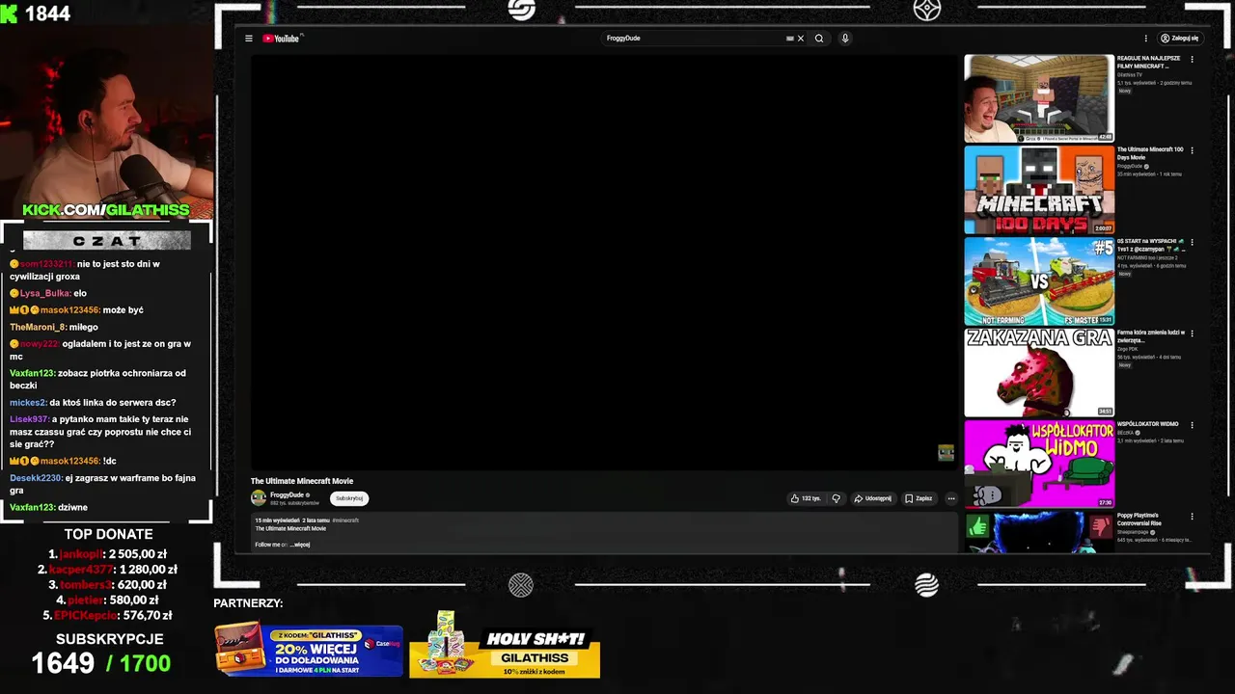Click title Farma która zmienia ludzi w zwierzęta

click(x=1151, y=336)
